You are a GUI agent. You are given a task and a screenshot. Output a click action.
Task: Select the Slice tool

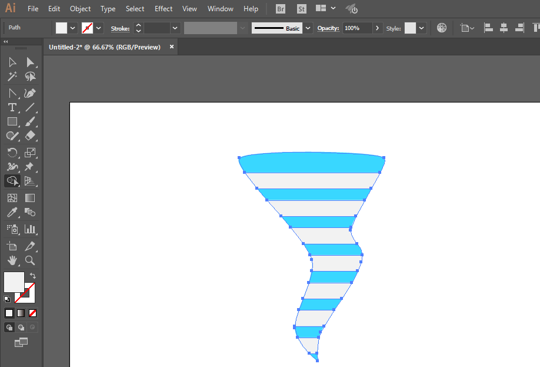coord(30,246)
